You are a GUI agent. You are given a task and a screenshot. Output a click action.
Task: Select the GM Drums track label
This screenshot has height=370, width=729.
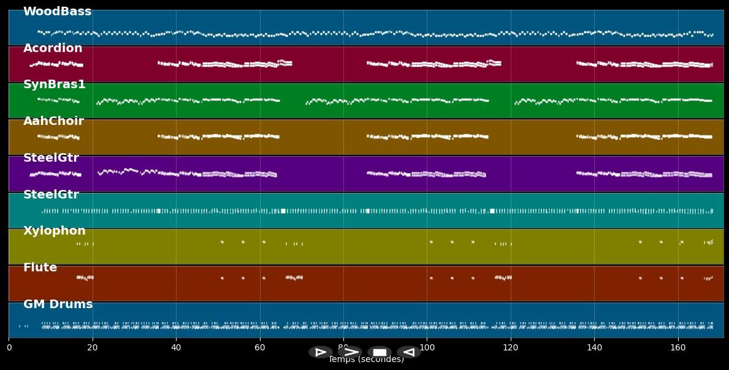click(58, 304)
